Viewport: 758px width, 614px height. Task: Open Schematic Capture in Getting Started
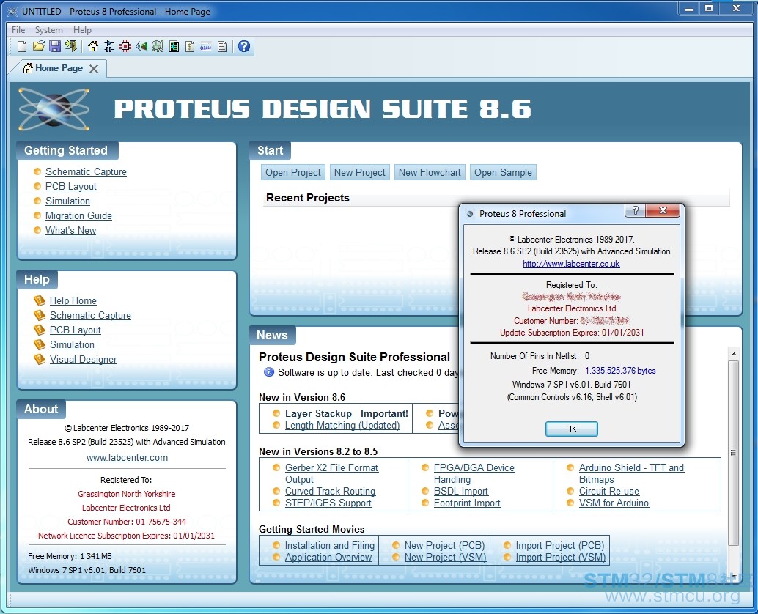tap(86, 172)
